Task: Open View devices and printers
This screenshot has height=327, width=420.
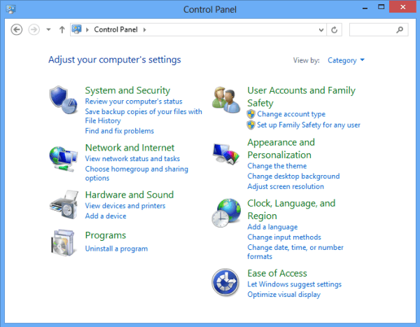Action: pos(125,206)
